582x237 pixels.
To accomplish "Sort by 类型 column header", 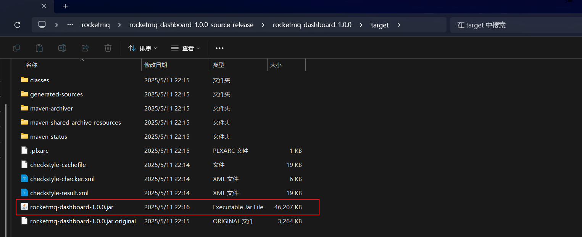I will tap(219, 65).
